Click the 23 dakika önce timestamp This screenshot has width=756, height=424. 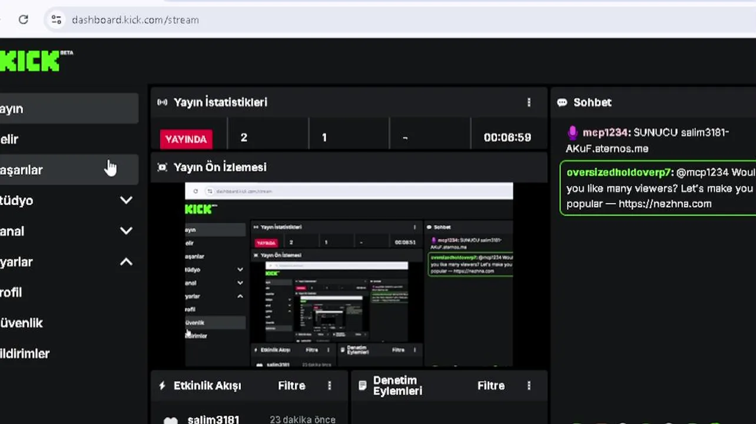(303, 420)
